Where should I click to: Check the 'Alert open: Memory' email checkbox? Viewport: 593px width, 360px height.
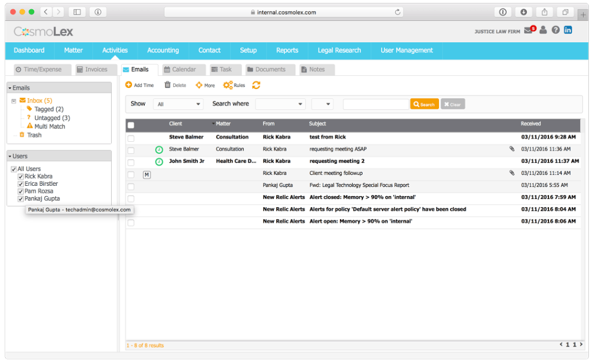131,223
